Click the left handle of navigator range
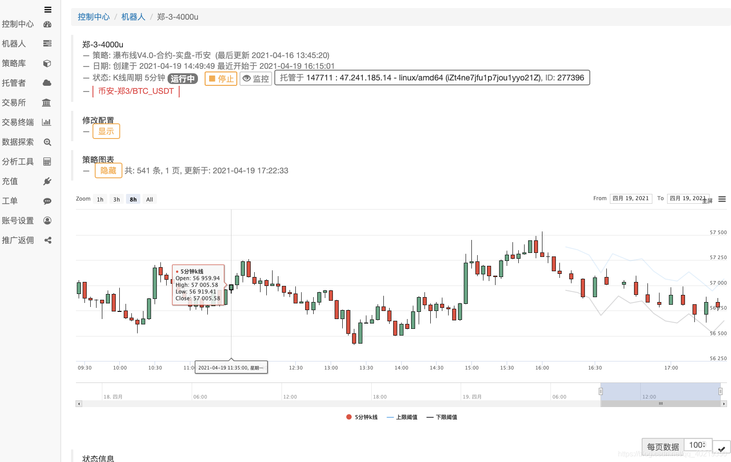The height and width of the screenshot is (462, 731). click(x=601, y=391)
